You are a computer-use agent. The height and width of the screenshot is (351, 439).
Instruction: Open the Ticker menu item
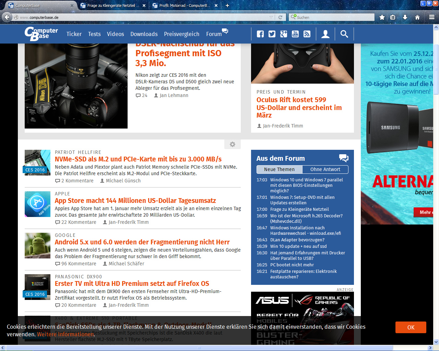(74, 34)
